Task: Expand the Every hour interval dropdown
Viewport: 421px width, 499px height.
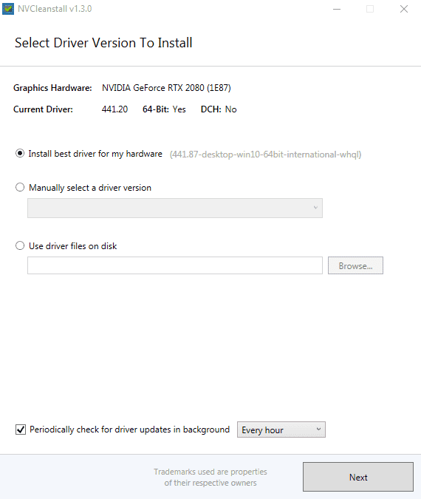Action: pyautogui.click(x=281, y=430)
